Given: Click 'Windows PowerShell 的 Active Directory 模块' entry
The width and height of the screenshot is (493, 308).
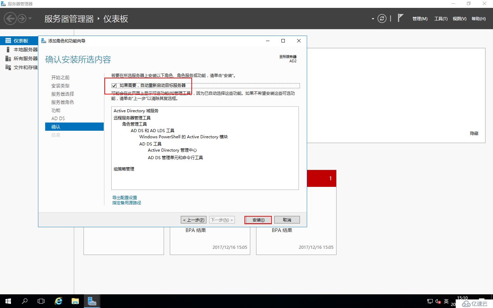Looking at the screenshot, I should 184,137.
